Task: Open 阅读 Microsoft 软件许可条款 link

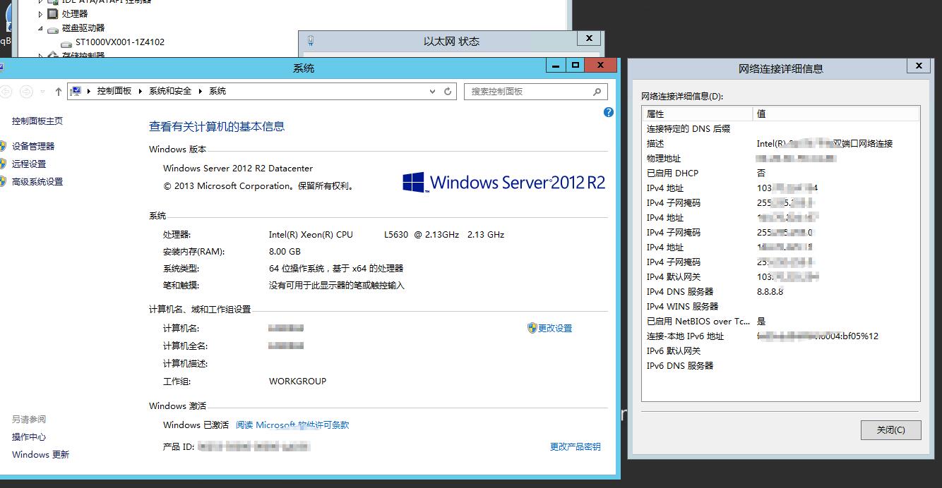Action: coord(292,425)
